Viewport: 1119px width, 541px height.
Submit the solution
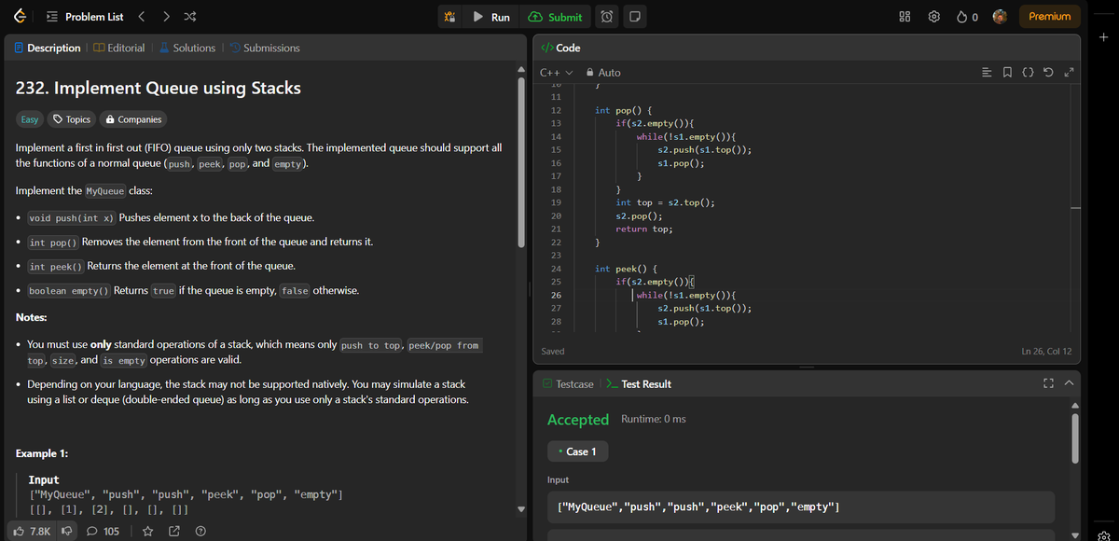556,17
